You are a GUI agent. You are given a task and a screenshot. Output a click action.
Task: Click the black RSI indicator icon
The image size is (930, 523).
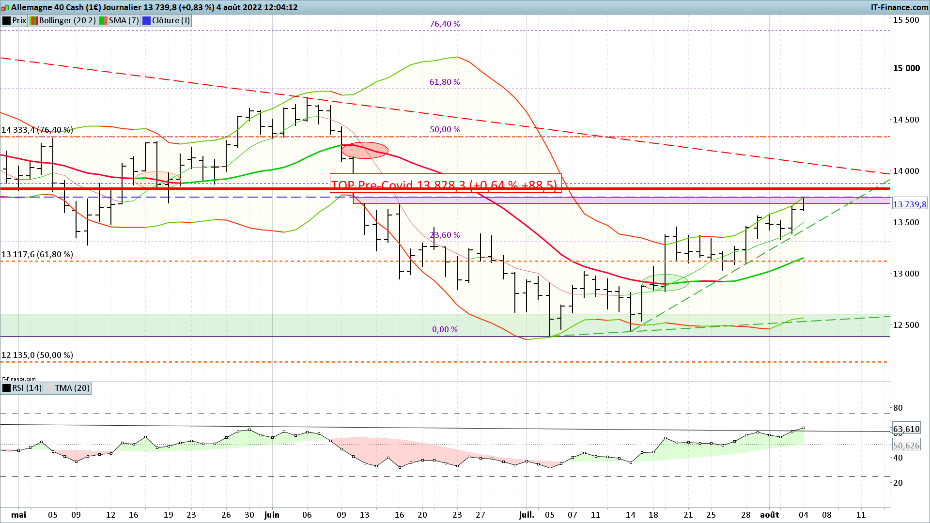[7, 388]
